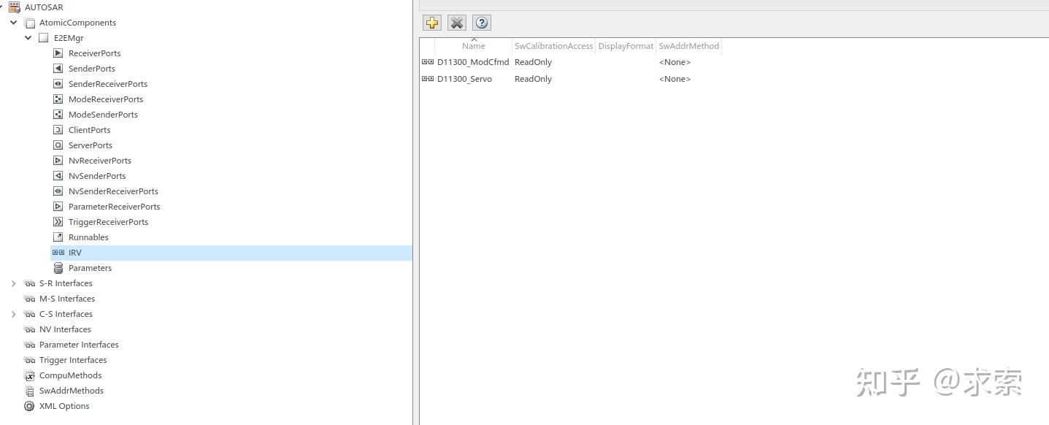Open help with the question mark button
This screenshot has width=1049, height=425.
pos(481,23)
